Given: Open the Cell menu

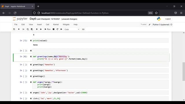Looking at the screenshot, I should pyautogui.click(x=47, y=25).
